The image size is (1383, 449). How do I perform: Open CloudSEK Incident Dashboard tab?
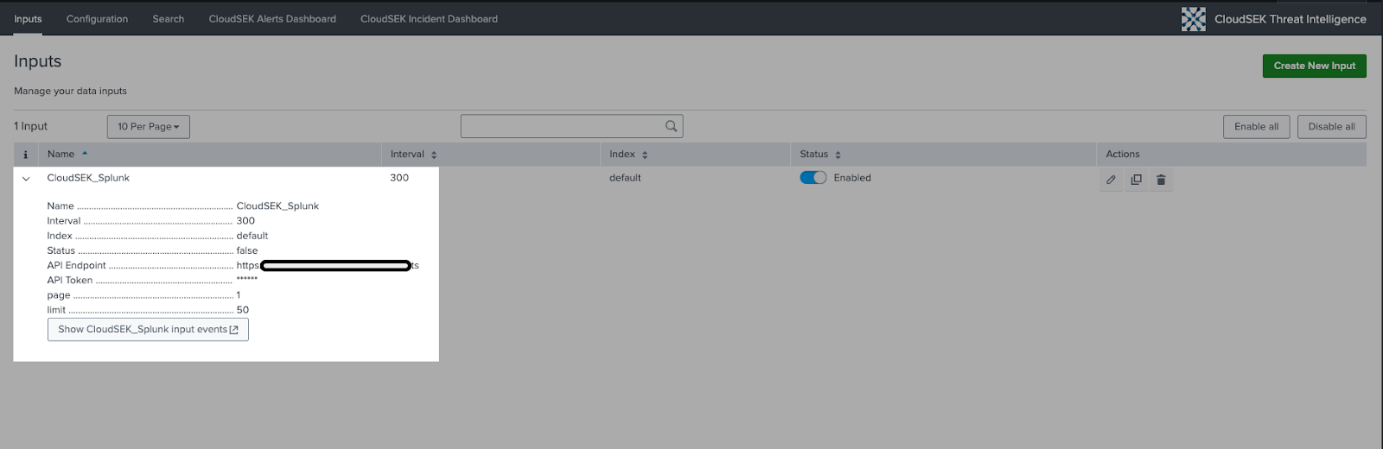(x=429, y=19)
